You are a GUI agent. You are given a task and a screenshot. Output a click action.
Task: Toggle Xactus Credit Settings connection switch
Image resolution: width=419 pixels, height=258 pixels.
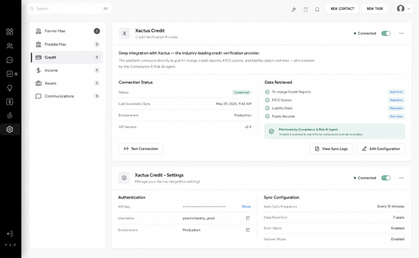(386, 178)
